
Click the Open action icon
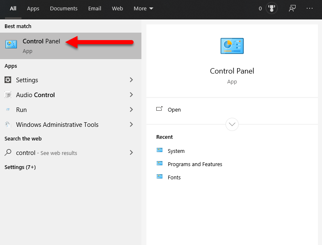(160, 109)
